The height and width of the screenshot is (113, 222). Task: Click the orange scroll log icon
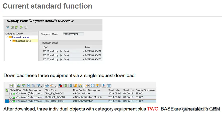pos(76,86)
